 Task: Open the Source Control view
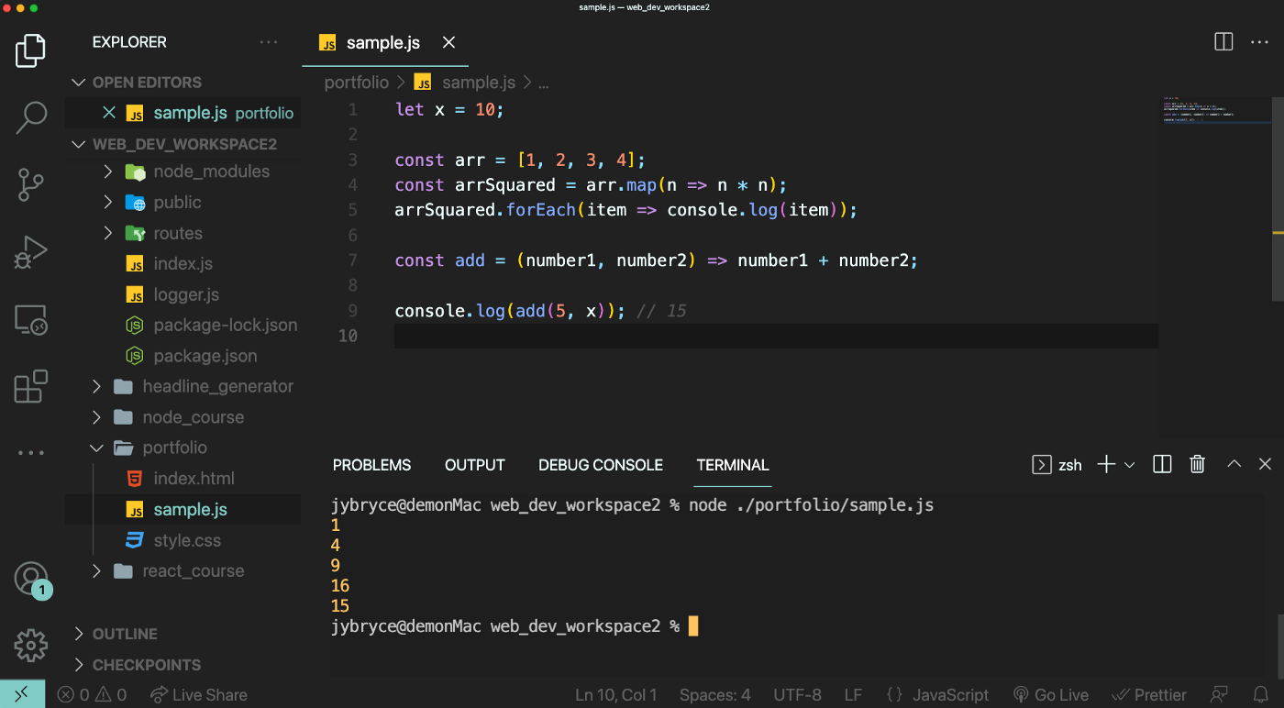pyautogui.click(x=30, y=184)
